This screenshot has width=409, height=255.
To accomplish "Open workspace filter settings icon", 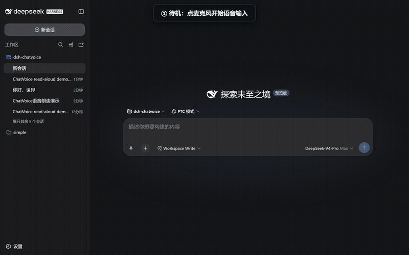I will (x=71, y=45).
